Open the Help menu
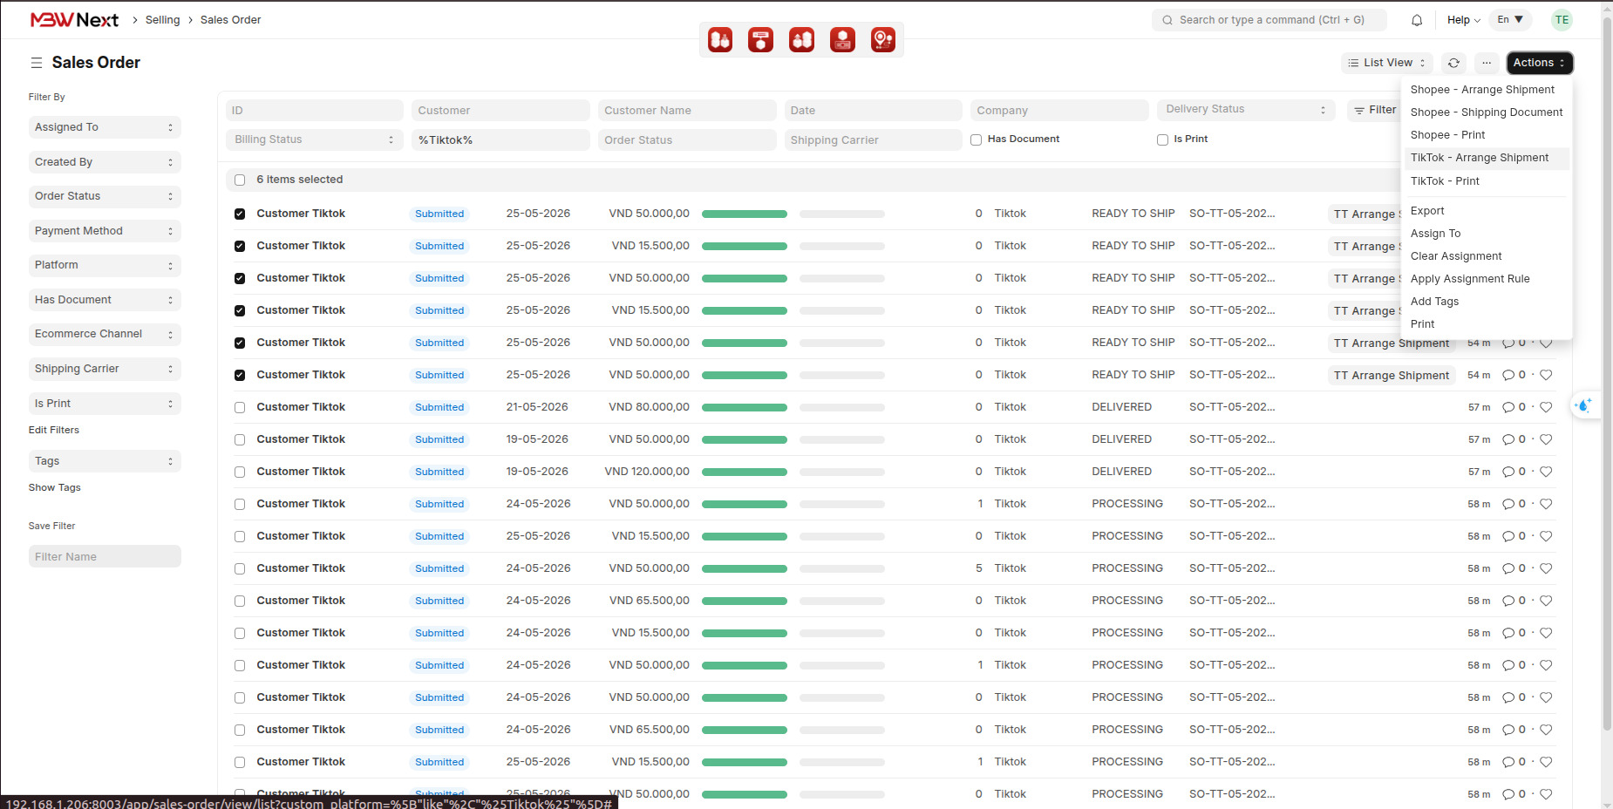Image resolution: width=1613 pixels, height=809 pixels. (1464, 20)
